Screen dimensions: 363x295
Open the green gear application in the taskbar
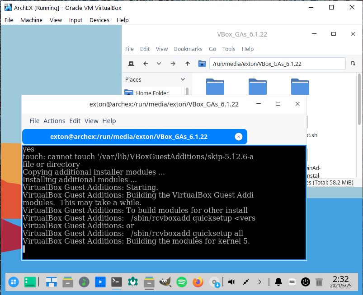tap(133, 282)
